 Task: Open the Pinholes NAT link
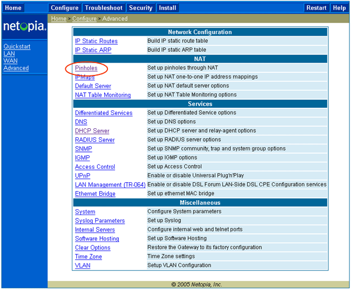click(86, 68)
